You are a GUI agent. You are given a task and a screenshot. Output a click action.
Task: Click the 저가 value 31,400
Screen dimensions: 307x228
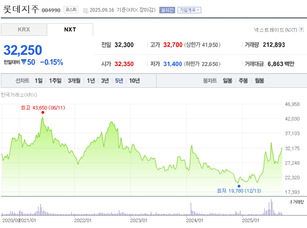[x=173, y=64]
